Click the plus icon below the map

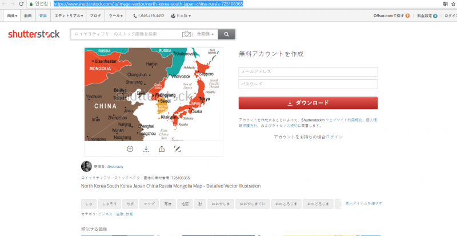(x=130, y=149)
